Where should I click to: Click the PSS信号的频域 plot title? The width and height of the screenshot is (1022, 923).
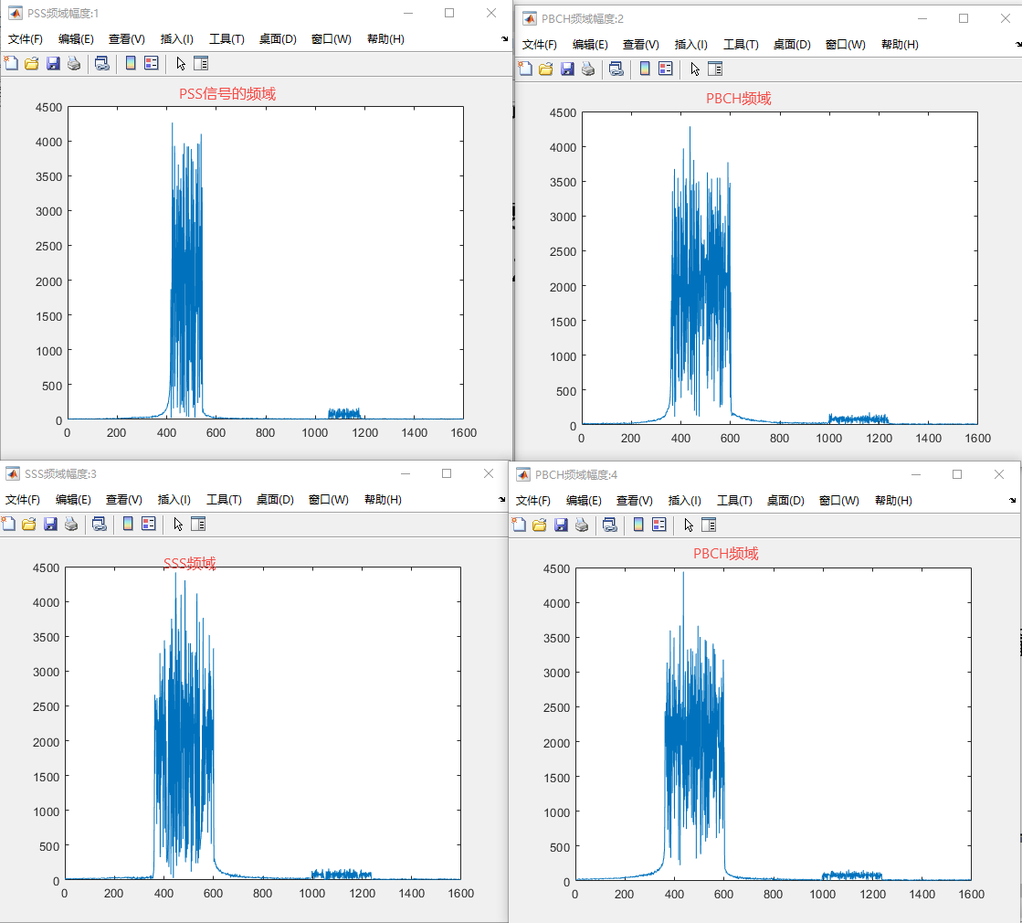coord(227,94)
